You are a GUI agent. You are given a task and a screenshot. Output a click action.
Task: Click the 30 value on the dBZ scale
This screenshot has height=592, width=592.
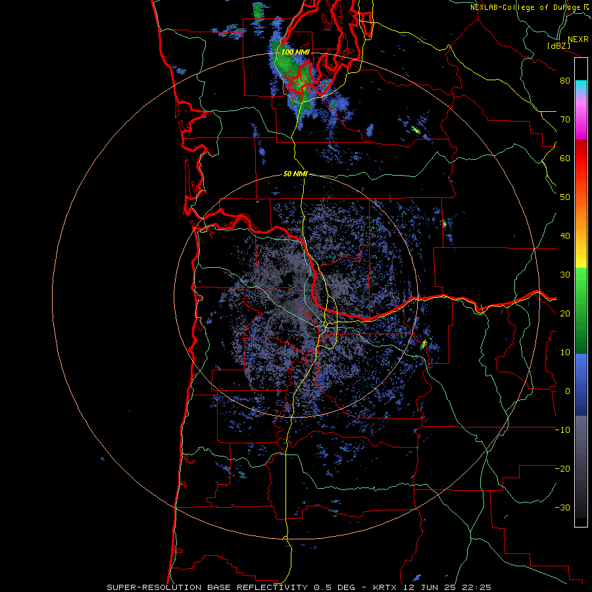pyautogui.click(x=565, y=275)
